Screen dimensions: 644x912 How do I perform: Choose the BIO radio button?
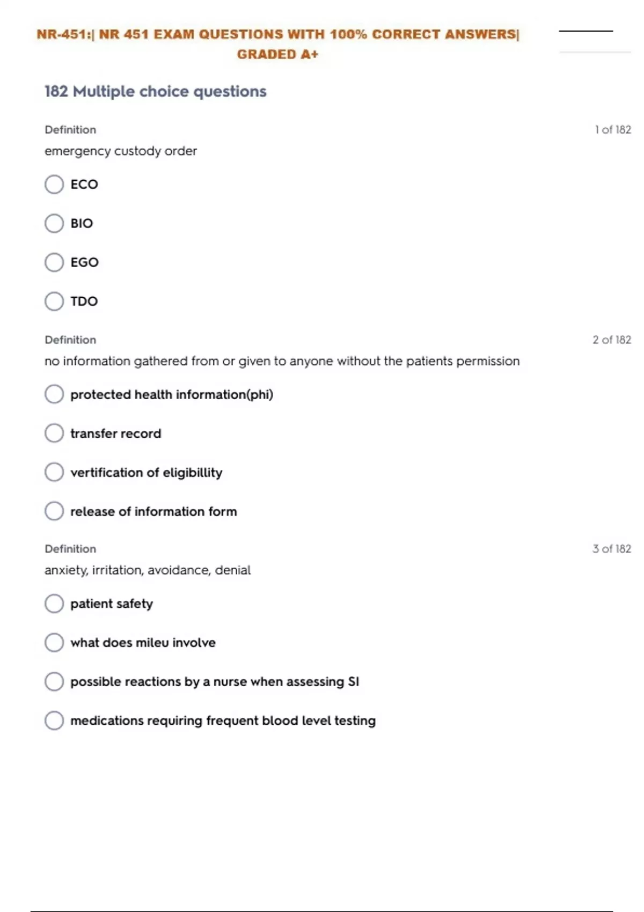(54, 223)
